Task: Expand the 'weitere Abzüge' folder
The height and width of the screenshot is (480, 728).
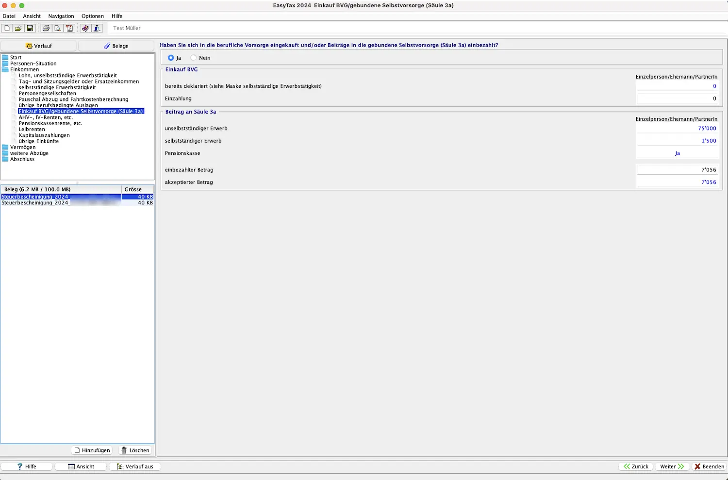Action: (5, 153)
